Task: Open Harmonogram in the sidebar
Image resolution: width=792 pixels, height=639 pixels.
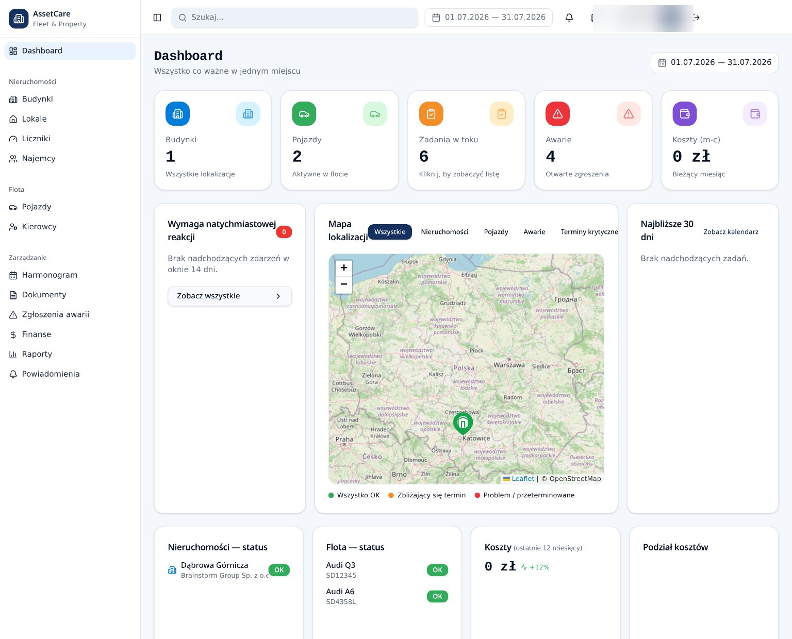Action: 70,275
